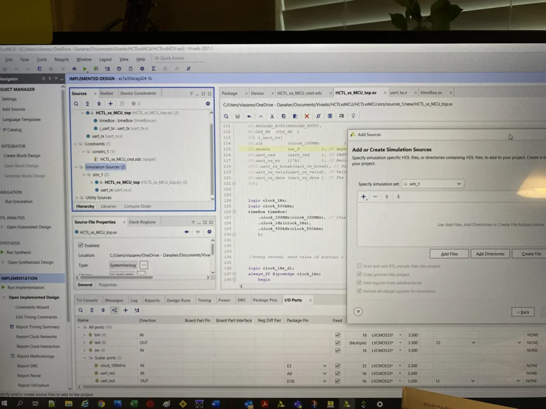Open the settings gear in main toolbar
Image resolution: width=546 pixels, height=409 pixels.
[142, 69]
